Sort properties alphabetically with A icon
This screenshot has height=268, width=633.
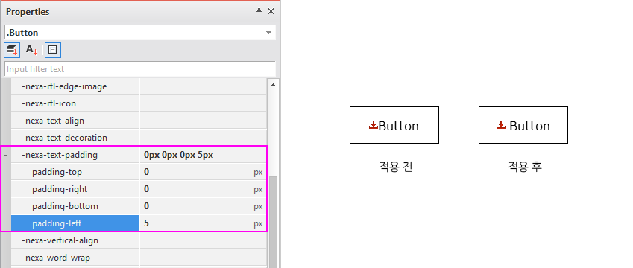(x=31, y=50)
